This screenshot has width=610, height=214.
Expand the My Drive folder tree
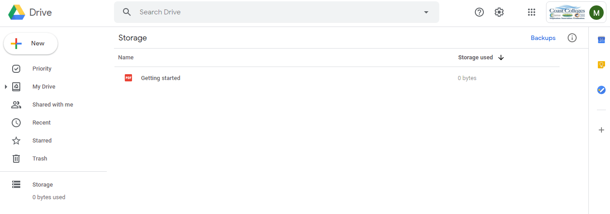click(x=6, y=87)
